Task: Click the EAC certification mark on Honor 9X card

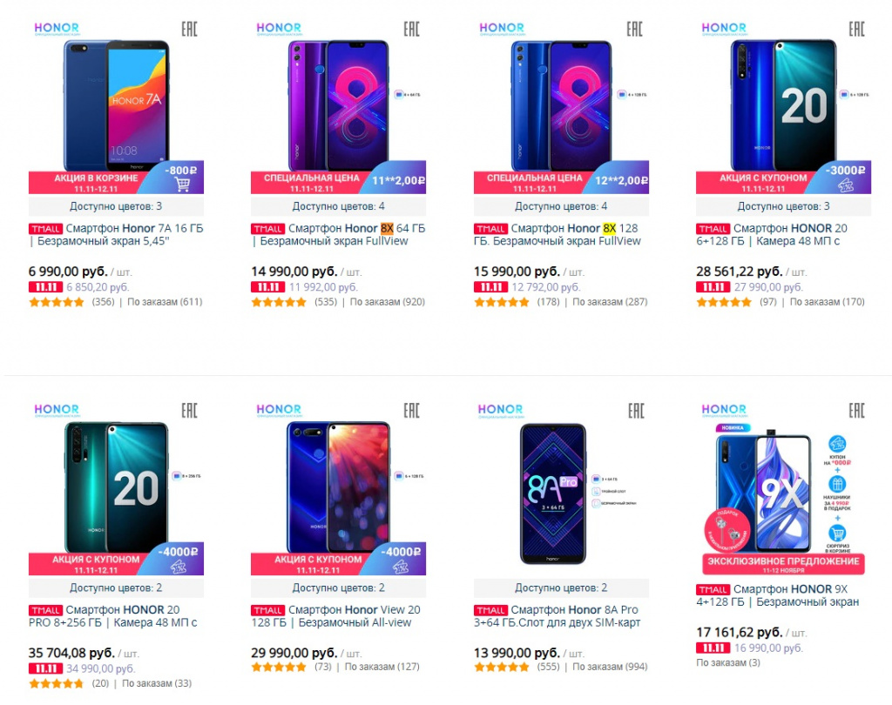Action: pos(856,411)
